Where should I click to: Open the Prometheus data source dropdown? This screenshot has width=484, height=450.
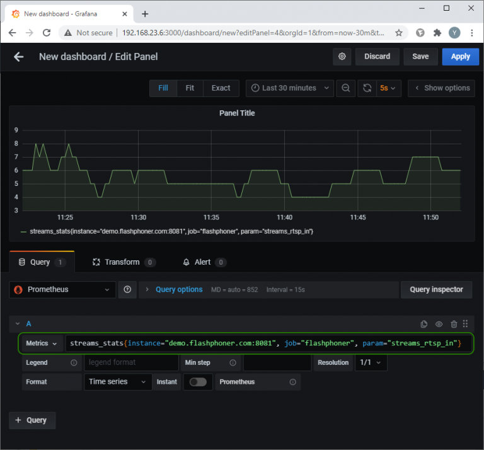coord(62,289)
